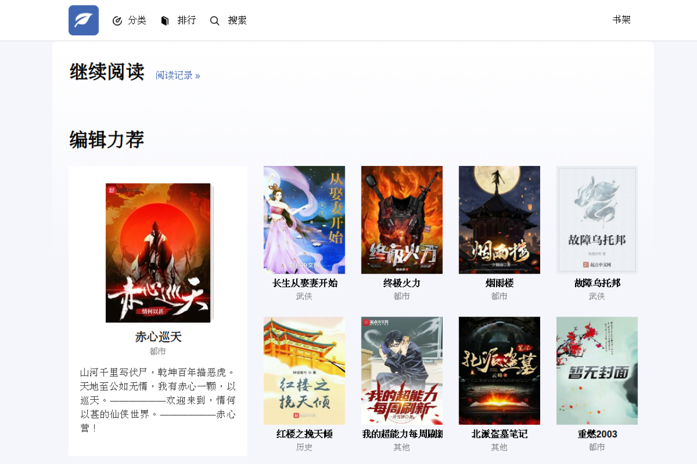Click the 赤心巡天 book title
Screen dimensions: 697x464
tap(158, 337)
